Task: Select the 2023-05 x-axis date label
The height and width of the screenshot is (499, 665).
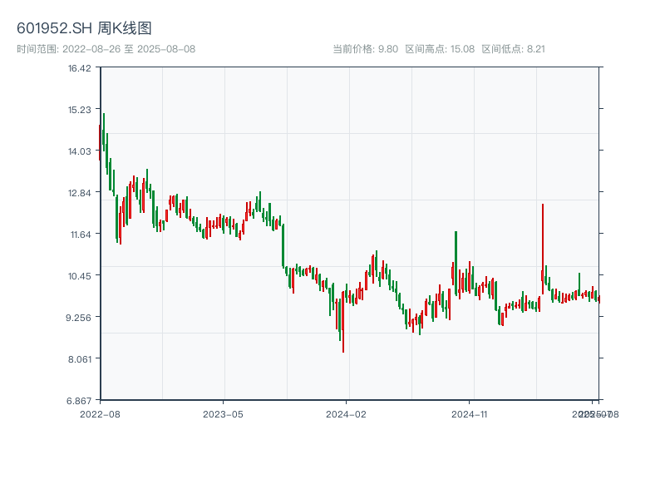Action: (x=224, y=413)
